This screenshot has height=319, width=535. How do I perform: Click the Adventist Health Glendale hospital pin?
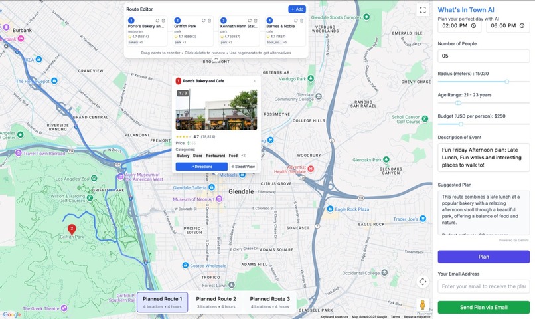coord(311,169)
